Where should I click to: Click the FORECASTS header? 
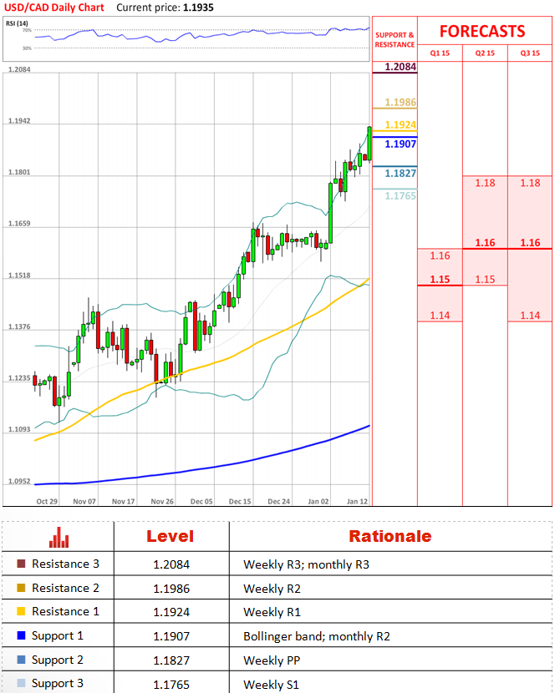click(x=482, y=32)
